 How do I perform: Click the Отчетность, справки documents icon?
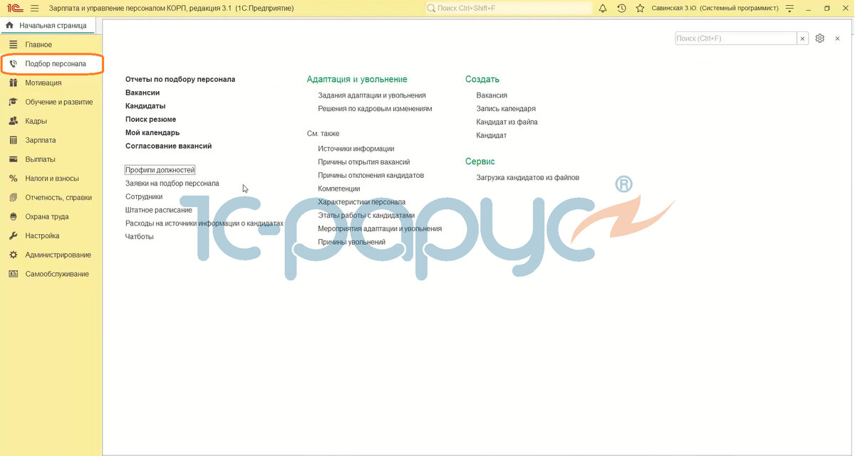click(x=13, y=198)
